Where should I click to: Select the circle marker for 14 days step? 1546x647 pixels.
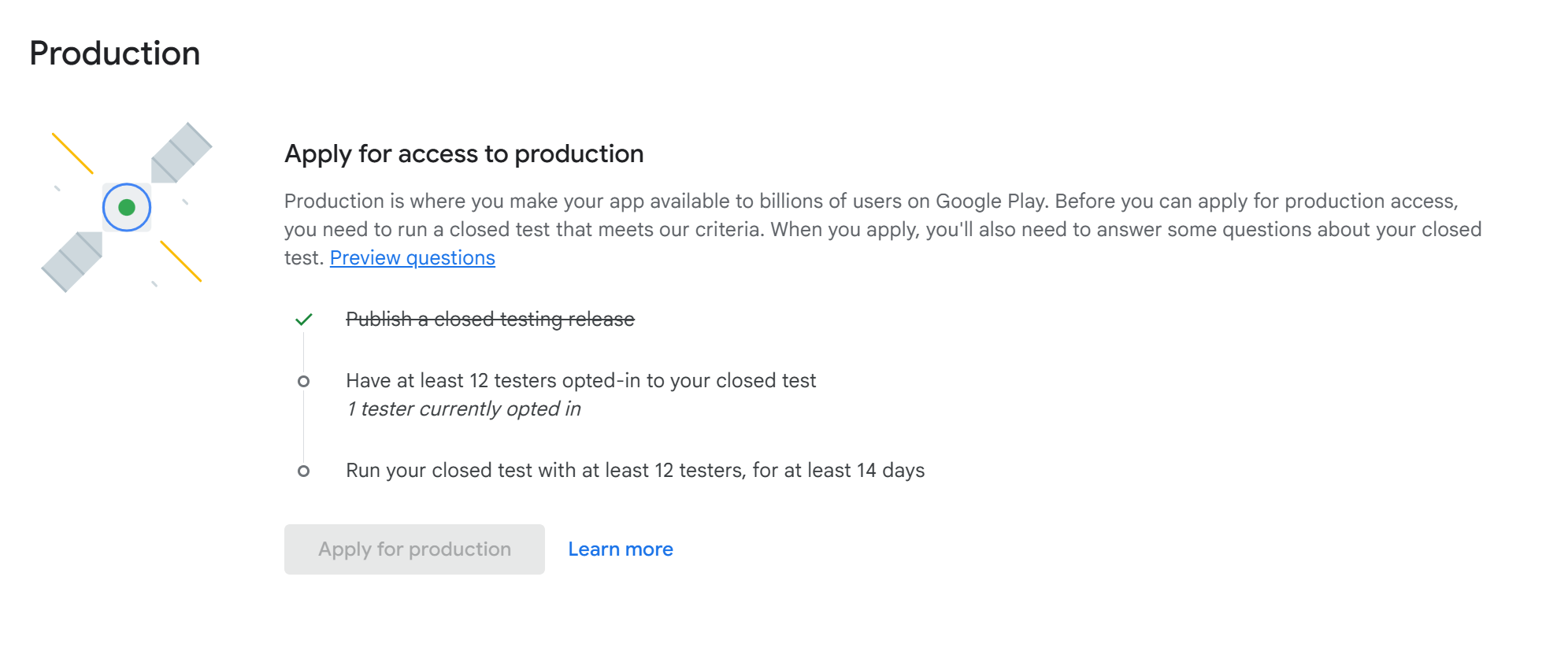pyautogui.click(x=303, y=471)
